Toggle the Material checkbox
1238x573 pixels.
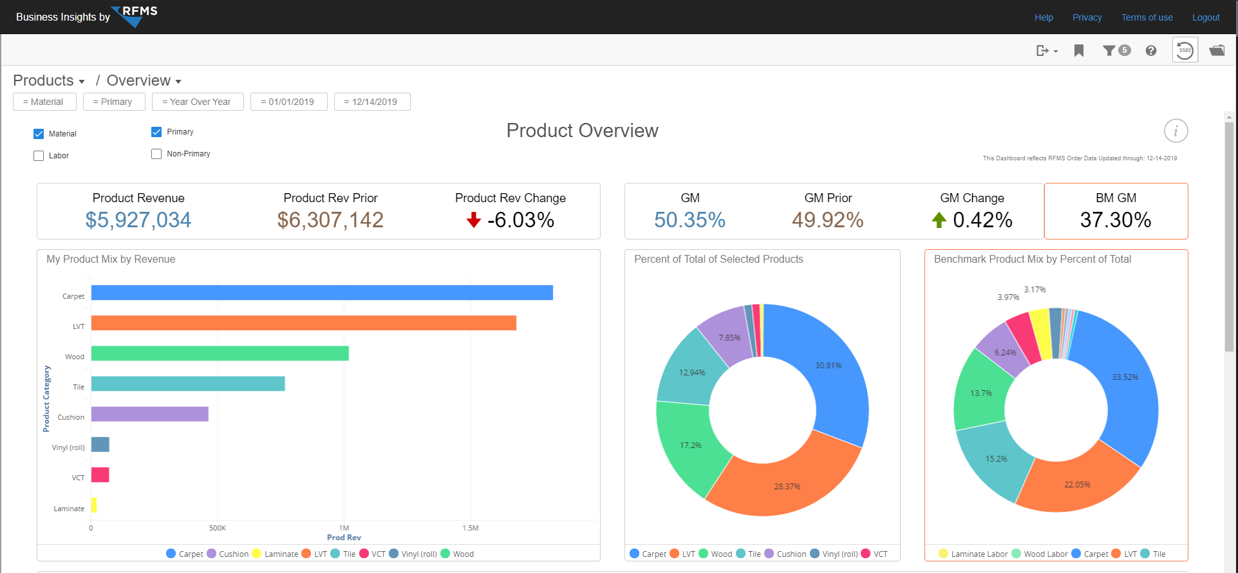(x=39, y=134)
